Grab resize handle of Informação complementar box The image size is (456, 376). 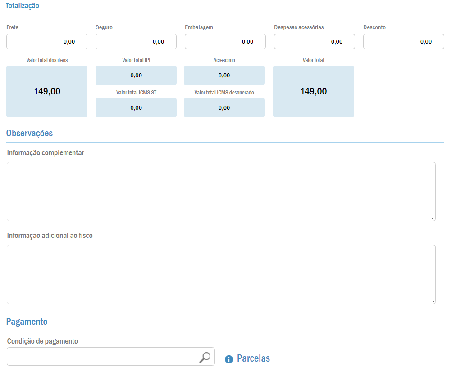[433, 218]
